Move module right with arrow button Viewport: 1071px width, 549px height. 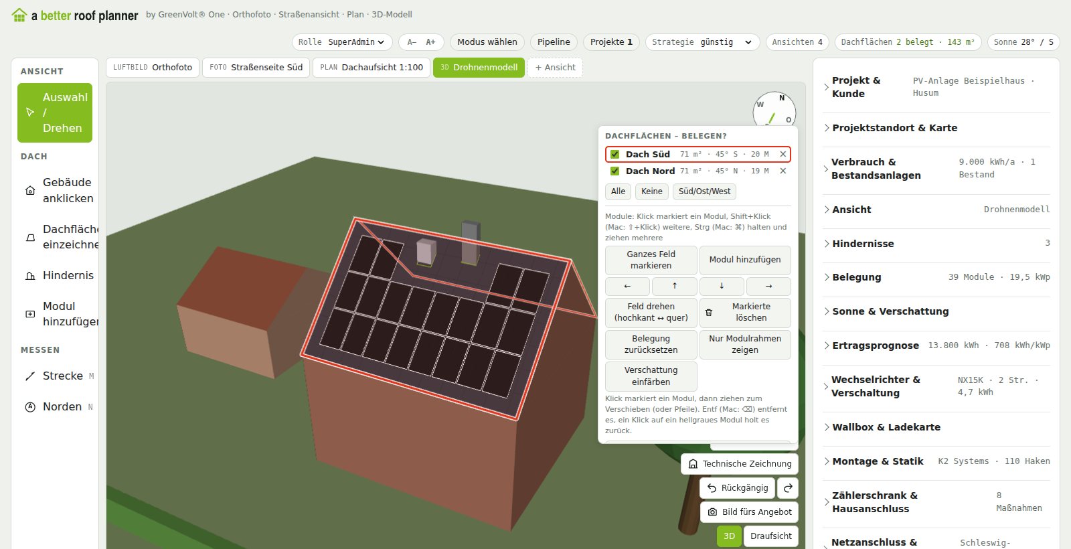768,286
